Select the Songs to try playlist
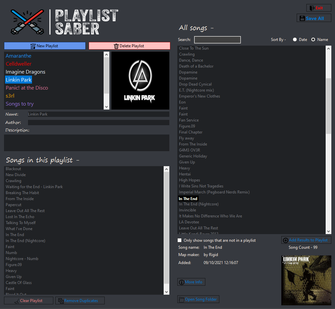Screen dimensions: 335x309 (x=20, y=104)
